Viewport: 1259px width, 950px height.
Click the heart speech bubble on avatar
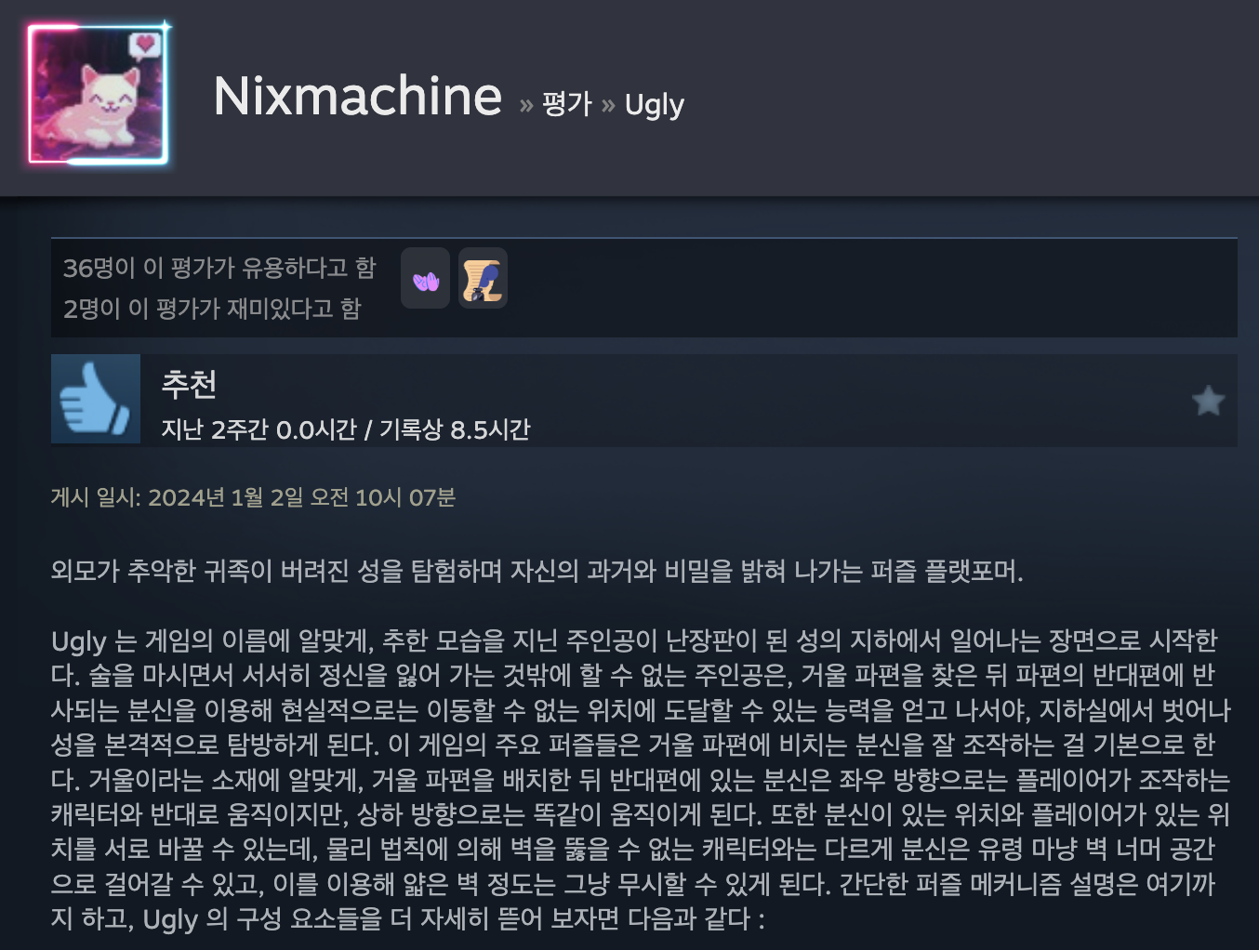point(144,45)
